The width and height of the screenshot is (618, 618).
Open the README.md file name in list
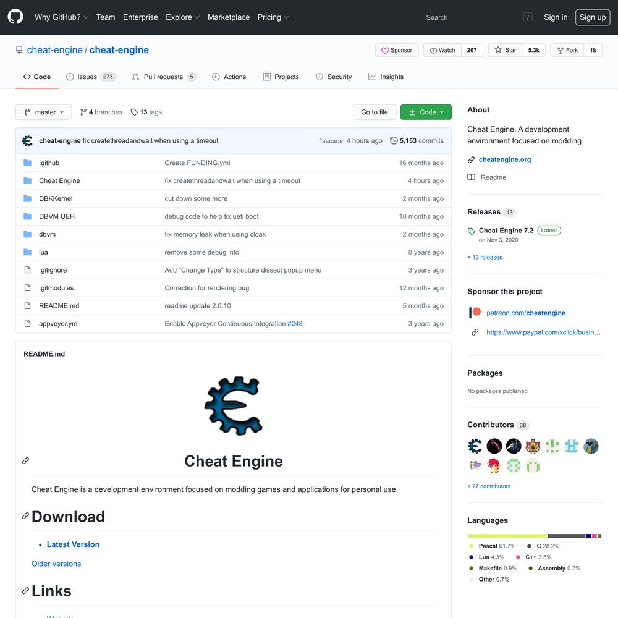(x=59, y=305)
